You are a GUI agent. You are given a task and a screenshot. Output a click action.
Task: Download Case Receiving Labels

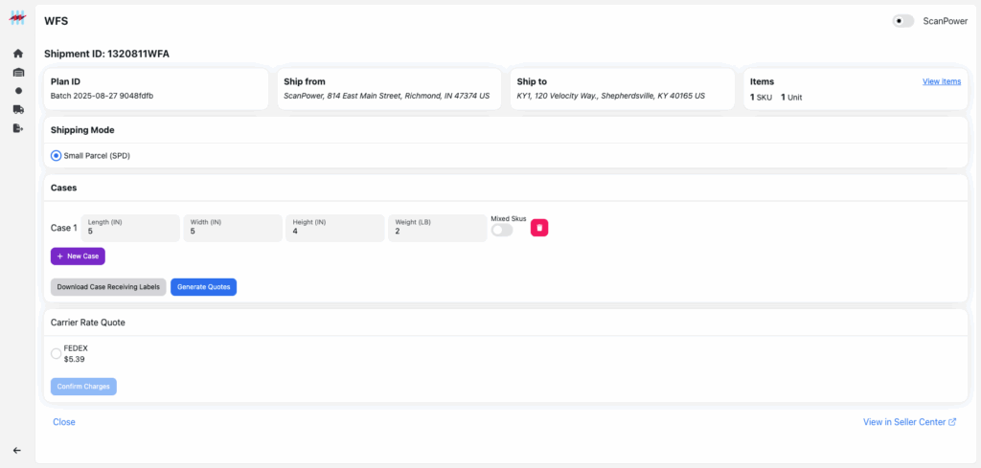pyautogui.click(x=108, y=287)
